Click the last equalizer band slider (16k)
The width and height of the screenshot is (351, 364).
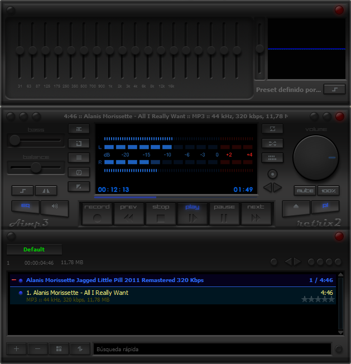(237, 50)
